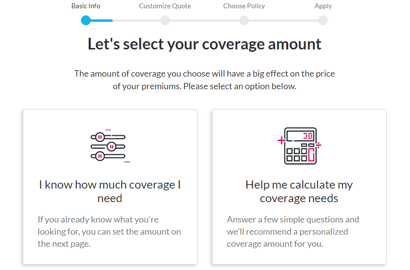Image resolution: width=410 pixels, height=270 pixels.
Task: Go to the Choose Policy step label
Action: [x=244, y=6]
